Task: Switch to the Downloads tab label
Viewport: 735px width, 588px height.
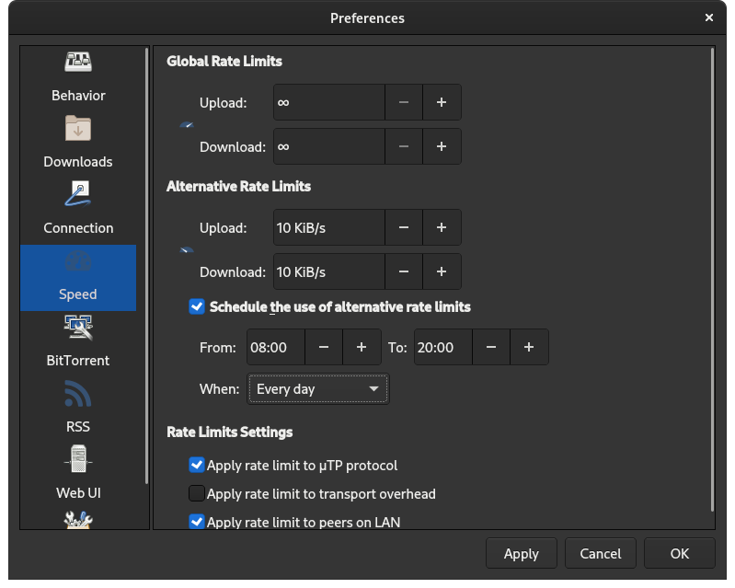Action: tap(78, 162)
